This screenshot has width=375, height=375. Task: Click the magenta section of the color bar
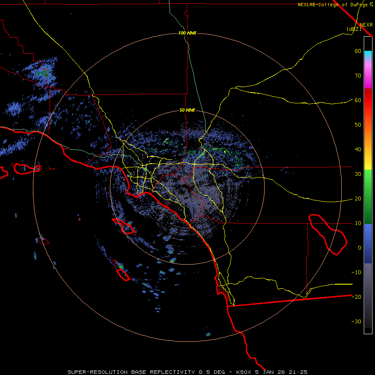pyautogui.click(x=368, y=77)
